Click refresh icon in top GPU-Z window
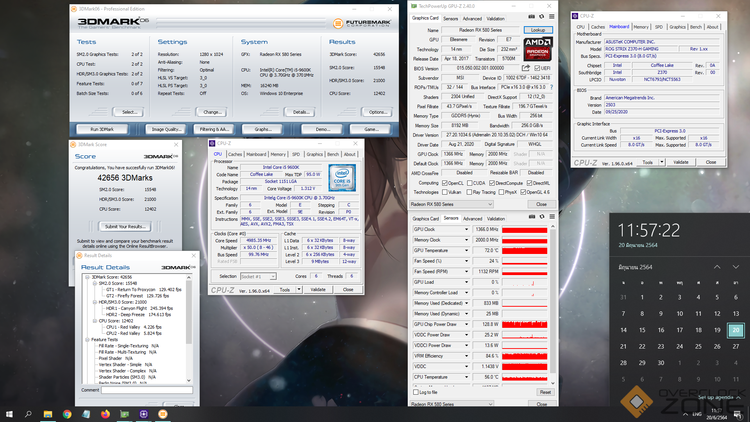The image size is (750, 422). pos(541,16)
